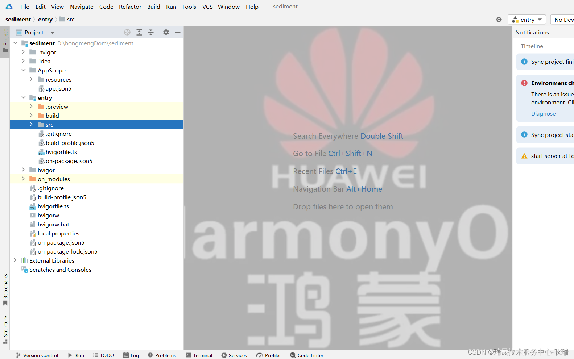Viewport: 574px width, 359px height.
Task: Open the entry run configuration dropdown
Action: tap(527, 20)
